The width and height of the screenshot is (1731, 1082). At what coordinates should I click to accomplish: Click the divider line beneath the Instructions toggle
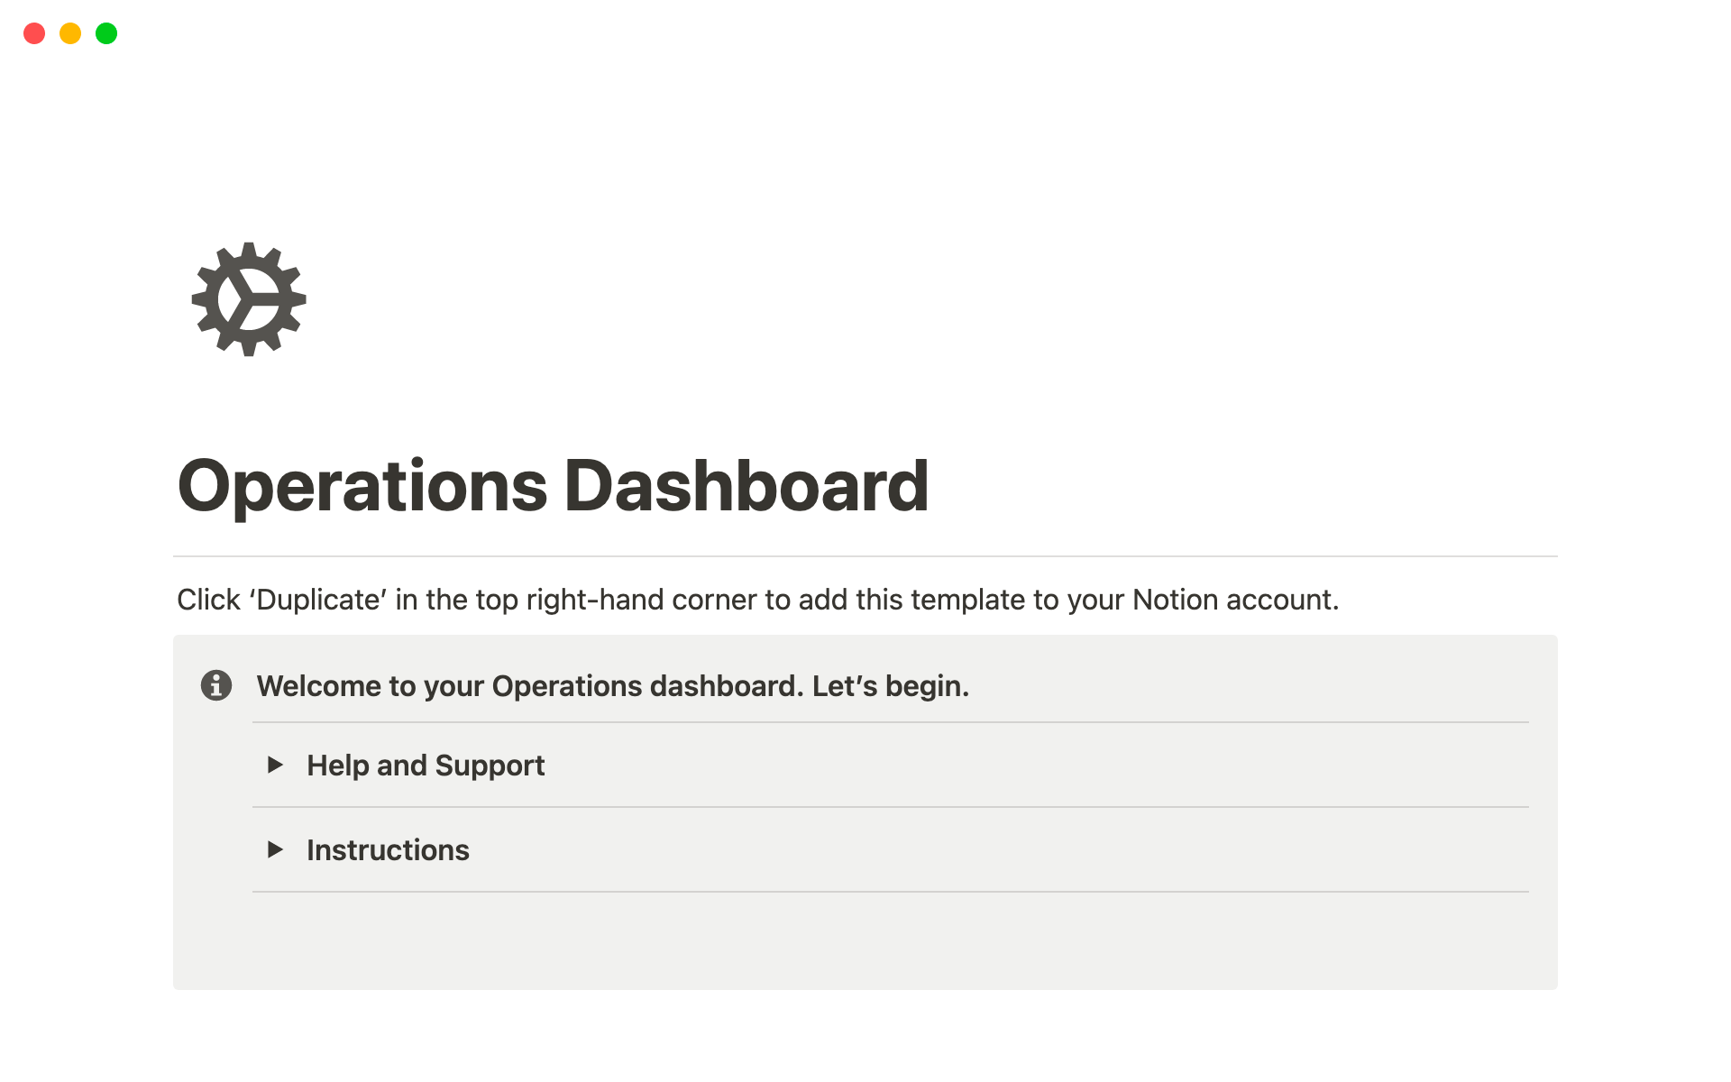click(891, 892)
